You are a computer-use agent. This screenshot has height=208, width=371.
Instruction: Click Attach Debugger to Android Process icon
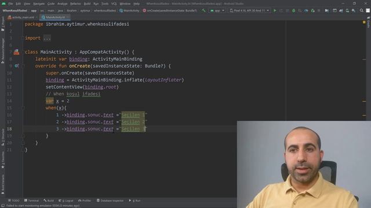[x=313, y=10]
